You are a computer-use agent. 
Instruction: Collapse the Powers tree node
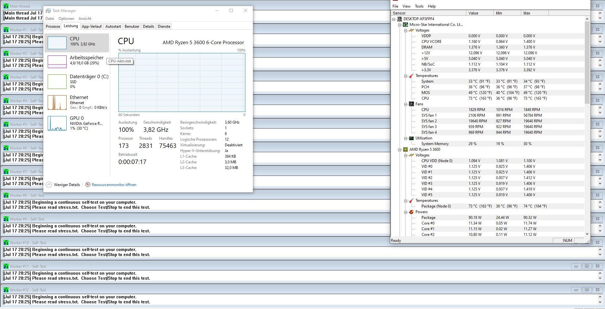(x=406, y=212)
